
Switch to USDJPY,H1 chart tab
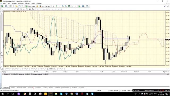8,69
